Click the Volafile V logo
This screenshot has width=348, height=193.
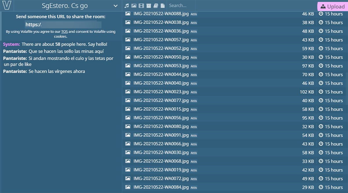pyautogui.click(x=6, y=5)
